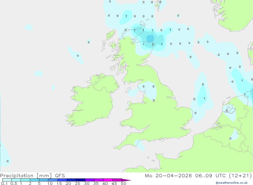Click the "GFS" model label
Image resolution: width=253 pixels, height=185 pixels.
(x=60, y=175)
